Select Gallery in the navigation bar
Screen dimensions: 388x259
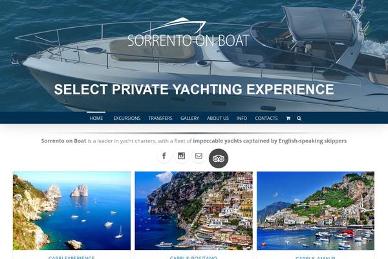point(189,118)
